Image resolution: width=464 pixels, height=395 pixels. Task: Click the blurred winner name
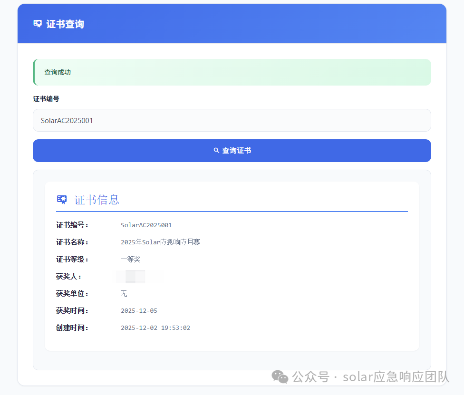[x=138, y=276]
